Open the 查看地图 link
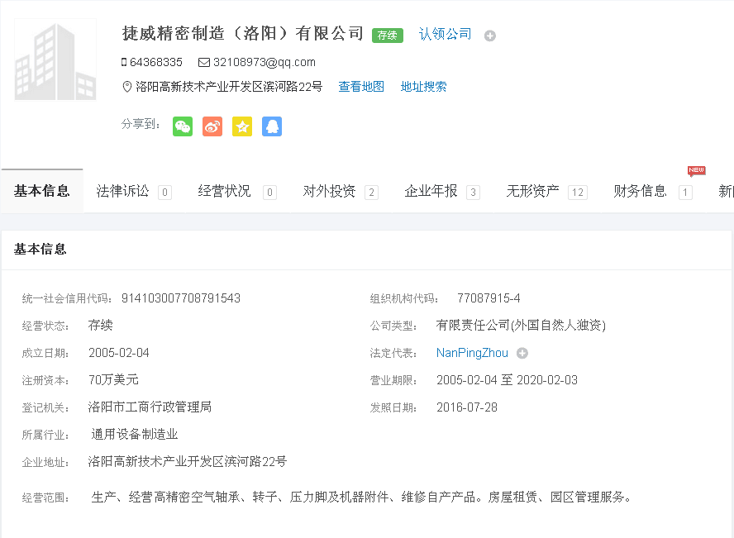The image size is (734, 538). click(x=361, y=87)
